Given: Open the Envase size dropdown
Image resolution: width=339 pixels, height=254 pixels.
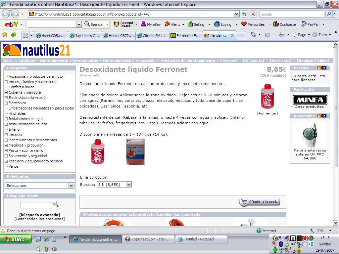Looking at the screenshot, I should pyautogui.click(x=128, y=185).
